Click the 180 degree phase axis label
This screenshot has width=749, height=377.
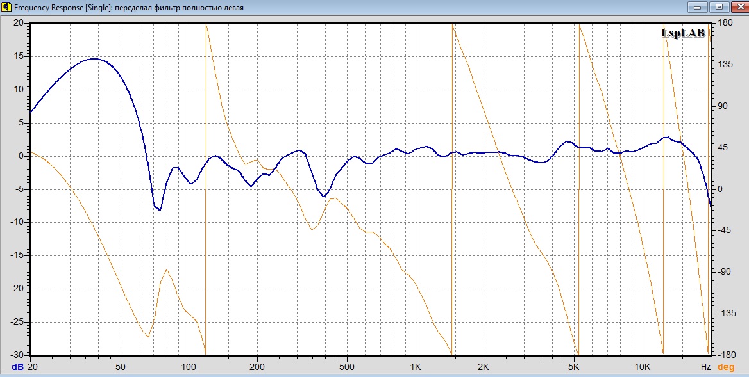(x=726, y=23)
